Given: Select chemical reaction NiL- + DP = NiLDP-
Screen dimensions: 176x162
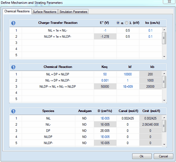Looking at the screenshot, I should point(58,80).
